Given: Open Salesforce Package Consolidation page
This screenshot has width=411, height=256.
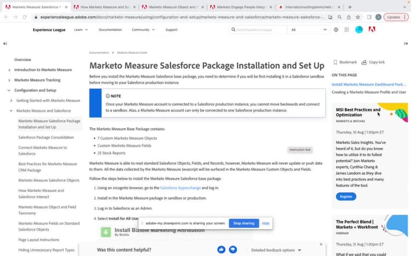Looking at the screenshot, I should (46, 137).
